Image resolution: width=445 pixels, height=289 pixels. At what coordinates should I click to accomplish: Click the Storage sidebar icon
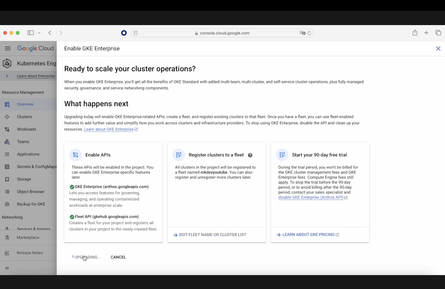(x=7, y=179)
